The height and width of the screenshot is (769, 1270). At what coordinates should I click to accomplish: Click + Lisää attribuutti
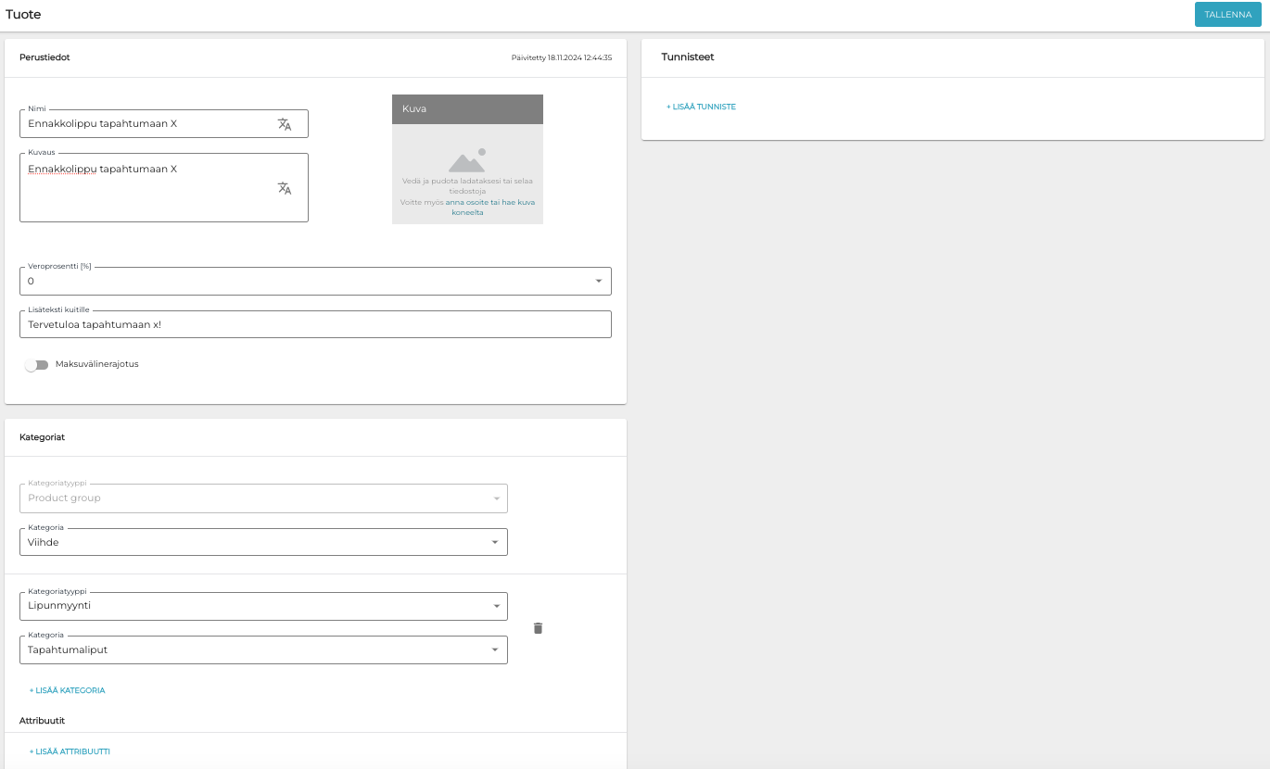70,751
